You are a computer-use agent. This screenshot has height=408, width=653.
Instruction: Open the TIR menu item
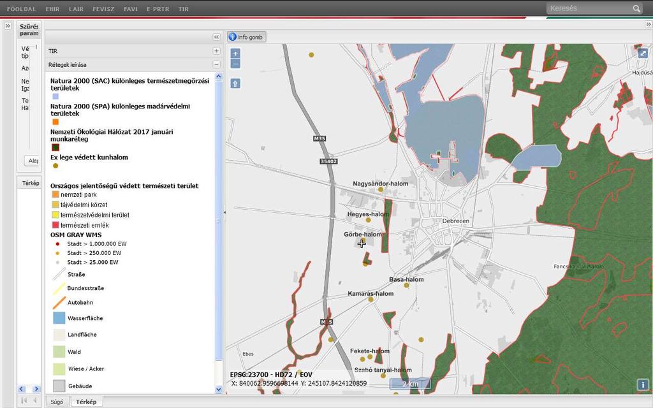tap(183, 9)
